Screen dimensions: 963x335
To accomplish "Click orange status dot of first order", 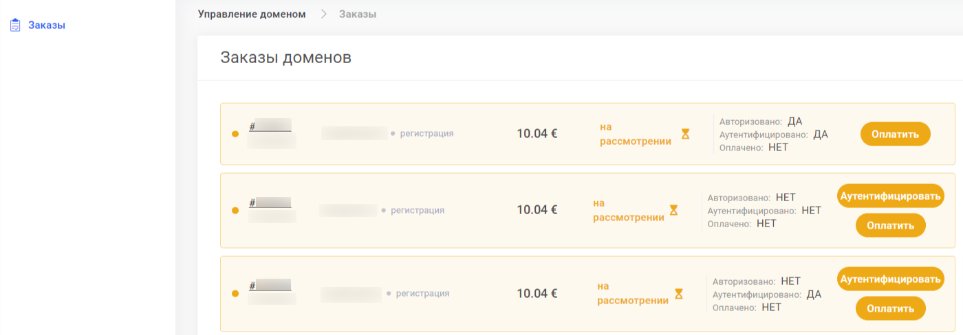I will click(235, 134).
